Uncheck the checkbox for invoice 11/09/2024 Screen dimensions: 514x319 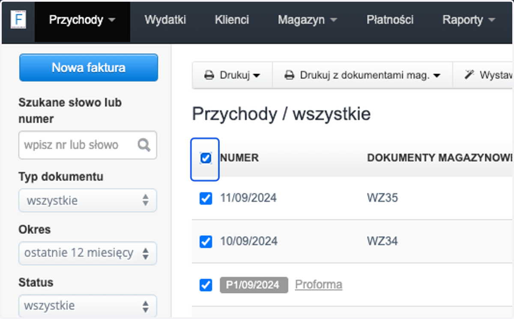tap(206, 198)
